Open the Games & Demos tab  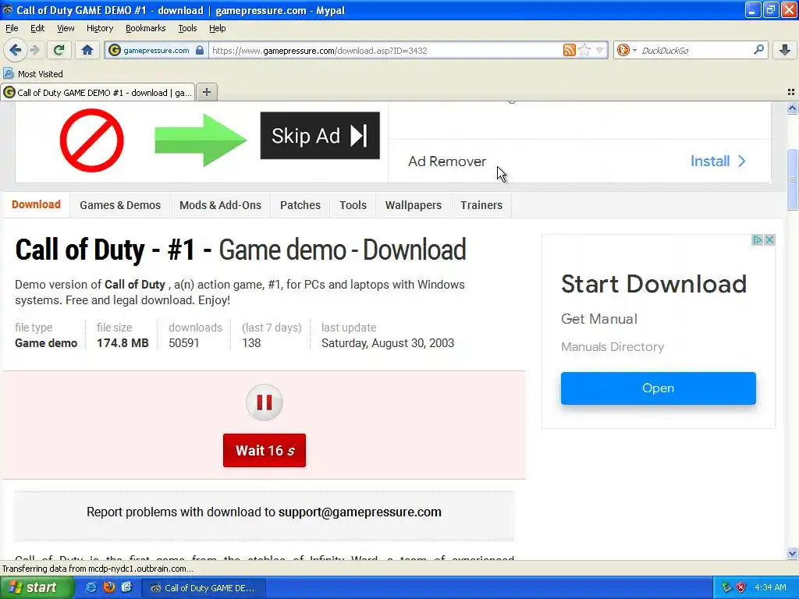point(120,205)
